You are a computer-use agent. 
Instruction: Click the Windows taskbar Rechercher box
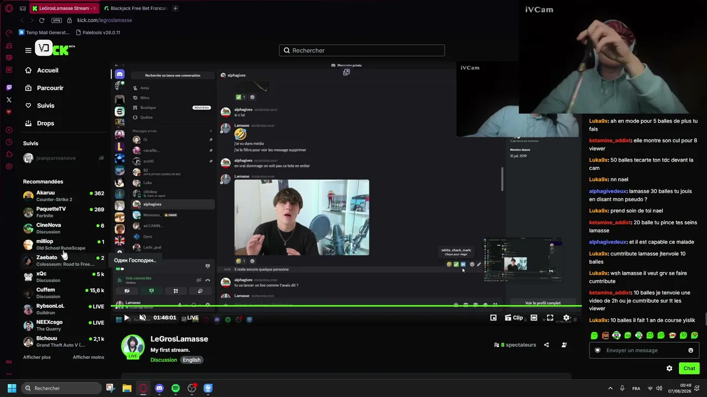click(62, 388)
